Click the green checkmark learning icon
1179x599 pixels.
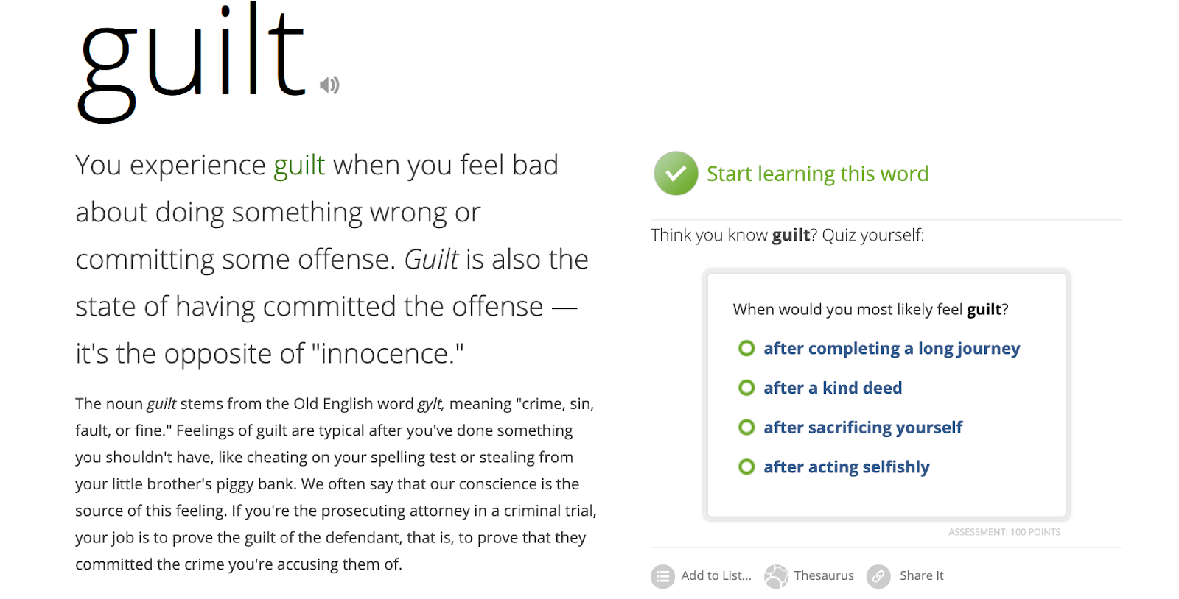click(676, 173)
